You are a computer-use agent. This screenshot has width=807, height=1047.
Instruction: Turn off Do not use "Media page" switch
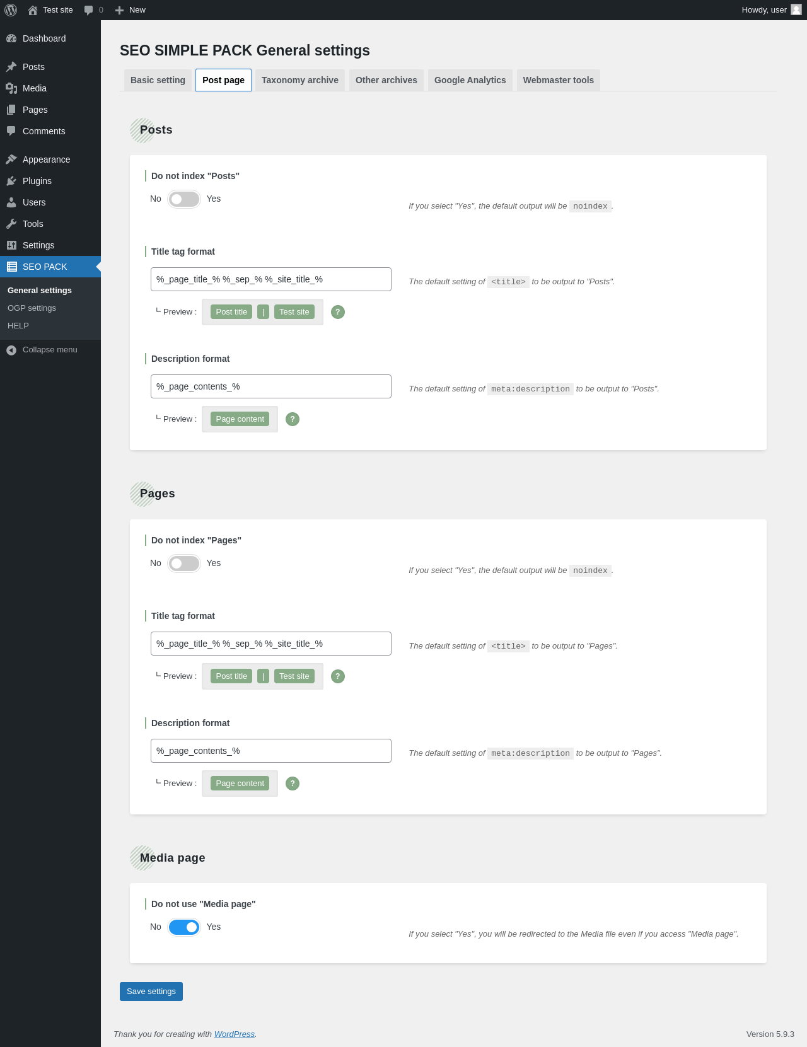pyautogui.click(x=184, y=927)
